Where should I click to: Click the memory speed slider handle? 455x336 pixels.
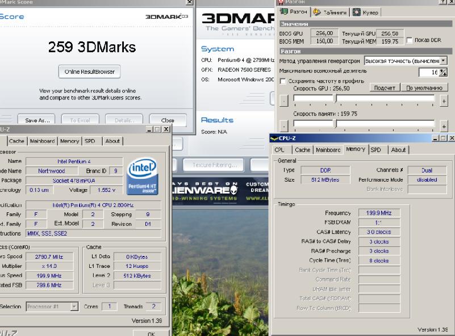pos(336,124)
